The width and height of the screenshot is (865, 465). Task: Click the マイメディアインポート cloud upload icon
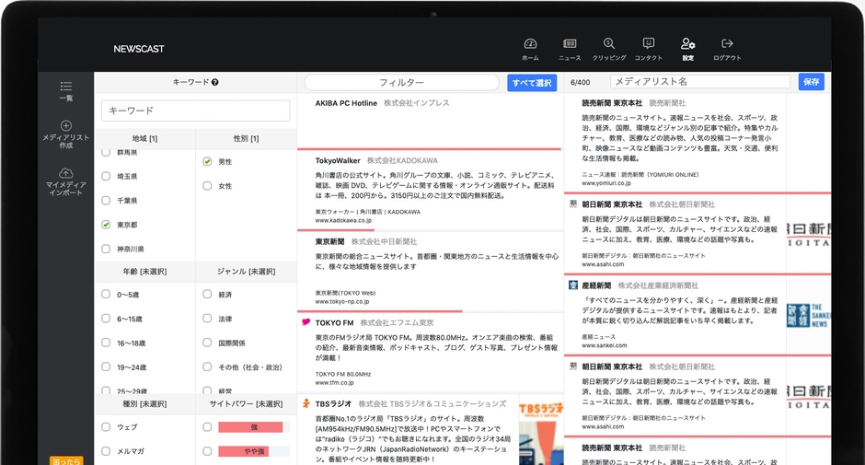[x=65, y=173]
